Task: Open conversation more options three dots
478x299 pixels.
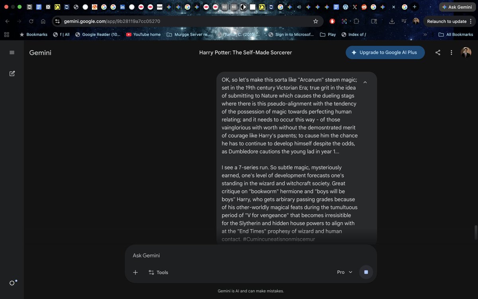Action: [x=451, y=53]
